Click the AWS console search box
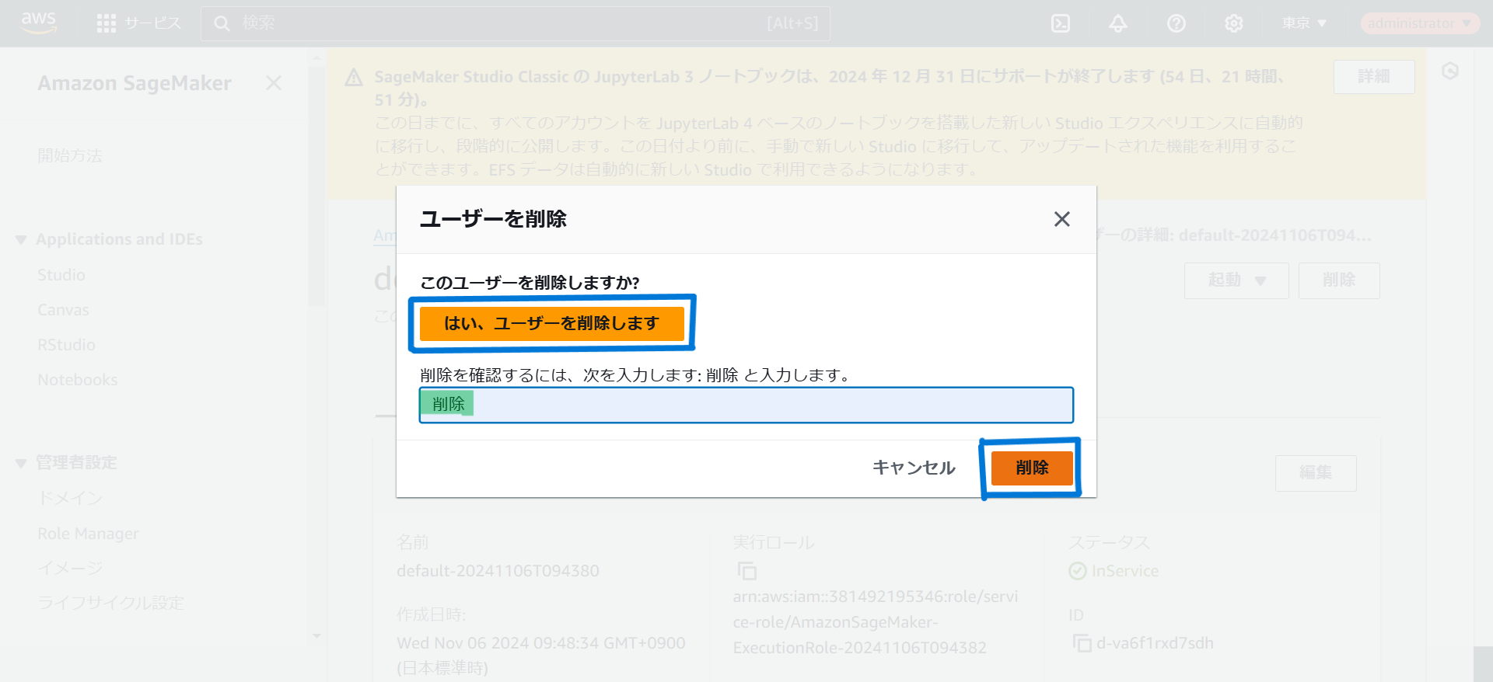Image resolution: width=1493 pixels, height=682 pixels. tap(515, 23)
